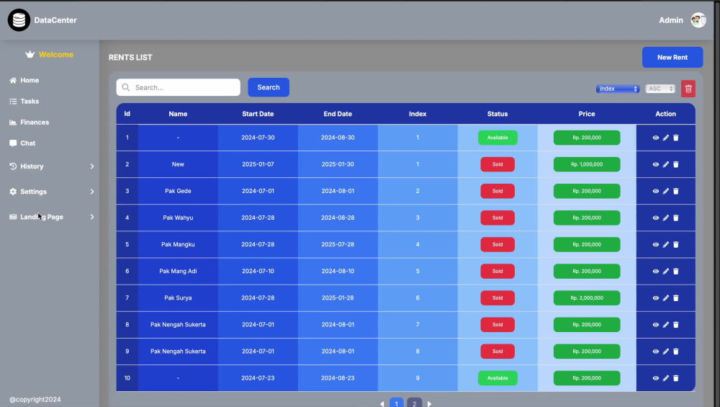720x407 pixels.
Task: Delete Pak Mangku's rent entry
Action: coord(676,244)
